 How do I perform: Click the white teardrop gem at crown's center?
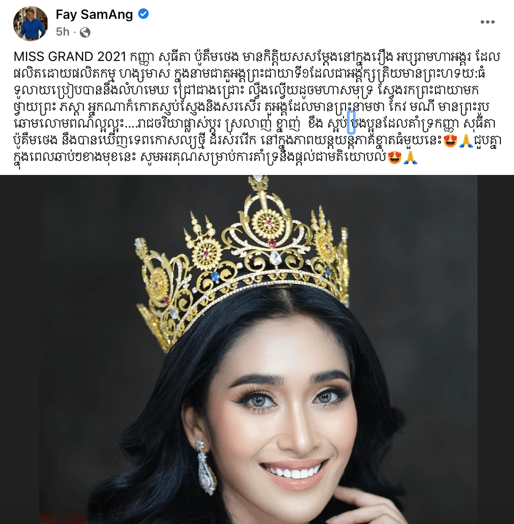coord(275,258)
